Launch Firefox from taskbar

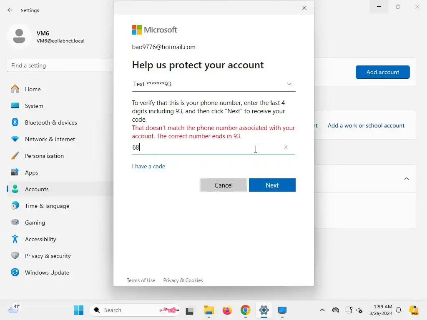(x=227, y=310)
